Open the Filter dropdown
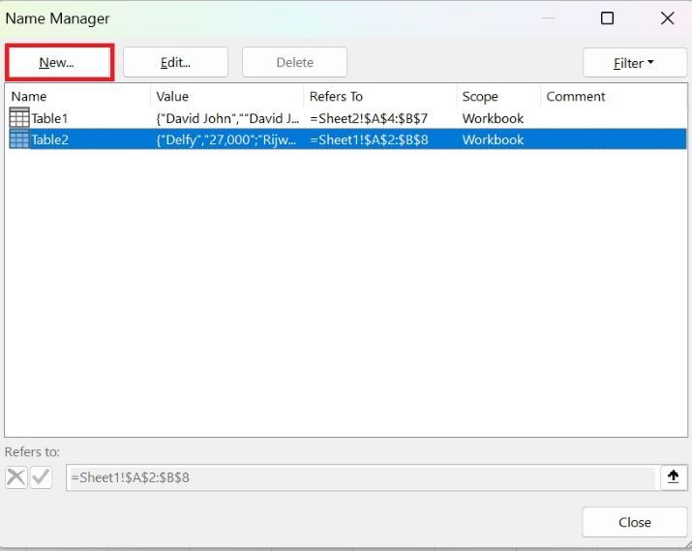The height and width of the screenshot is (551, 692). pyautogui.click(x=635, y=63)
